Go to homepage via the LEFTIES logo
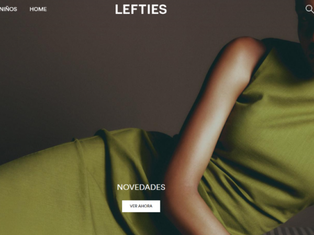This screenshot has width=314, height=235. click(141, 9)
